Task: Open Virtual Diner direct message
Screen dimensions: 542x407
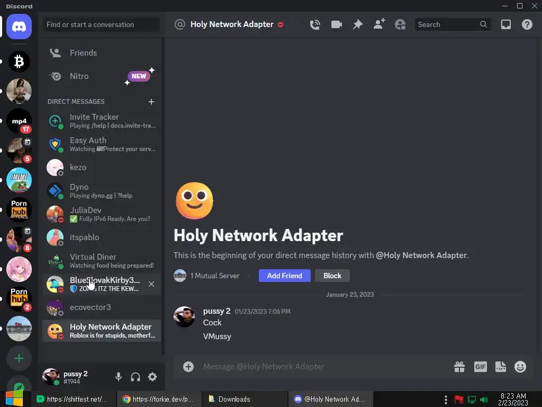Action: tap(102, 261)
